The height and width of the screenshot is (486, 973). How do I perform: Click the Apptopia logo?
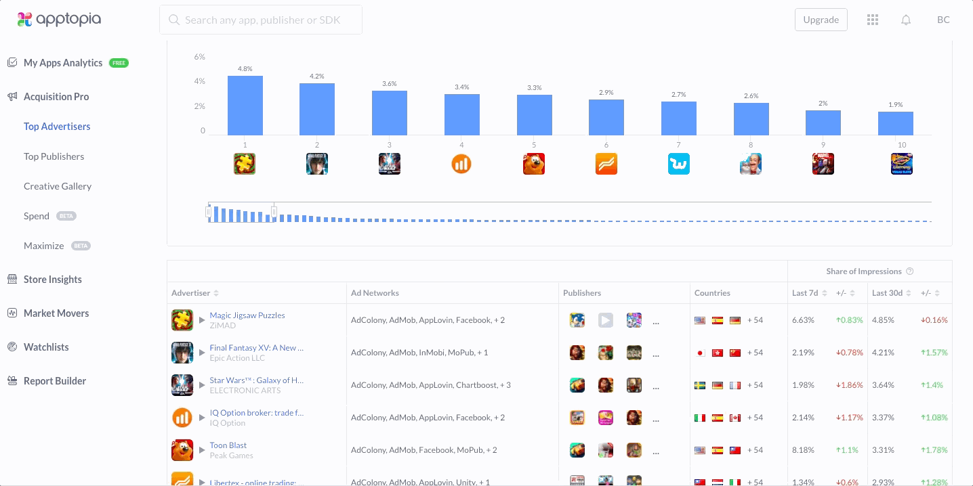point(59,20)
